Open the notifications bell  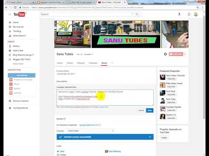coord(189,14)
